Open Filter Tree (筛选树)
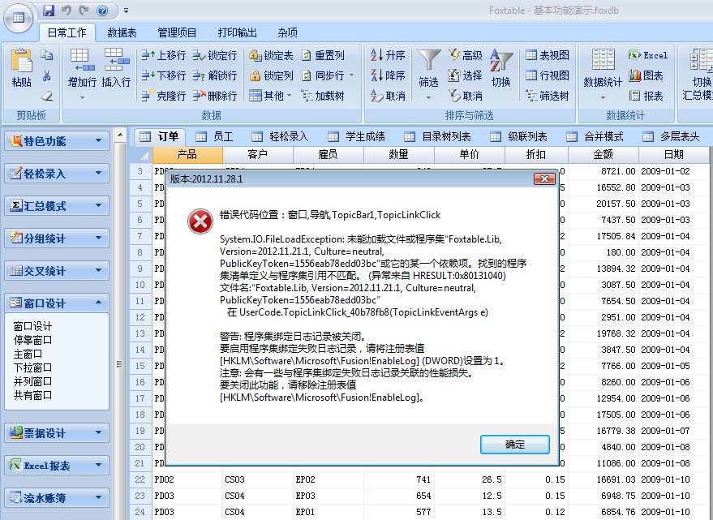 click(x=547, y=96)
